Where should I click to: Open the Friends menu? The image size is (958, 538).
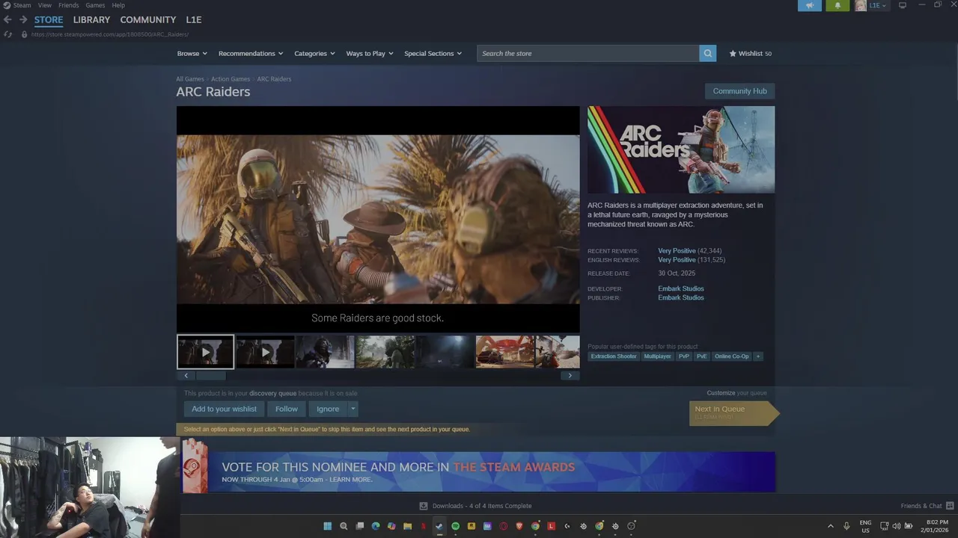click(68, 5)
